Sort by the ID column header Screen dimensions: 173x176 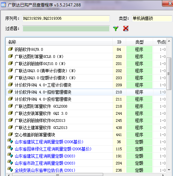tap(119, 42)
